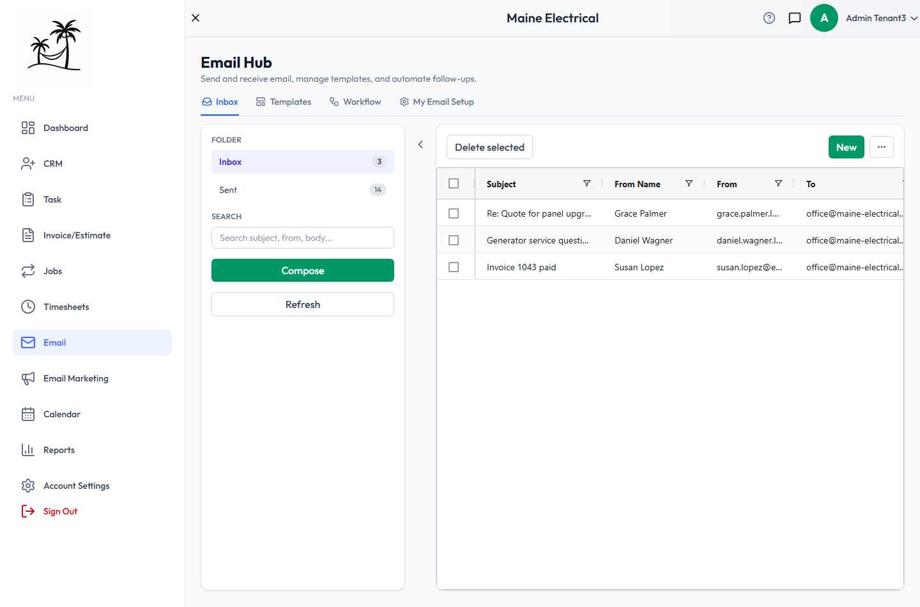Open the Dashboard grid icon
920x607 pixels.
pyautogui.click(x=28, y=128)
